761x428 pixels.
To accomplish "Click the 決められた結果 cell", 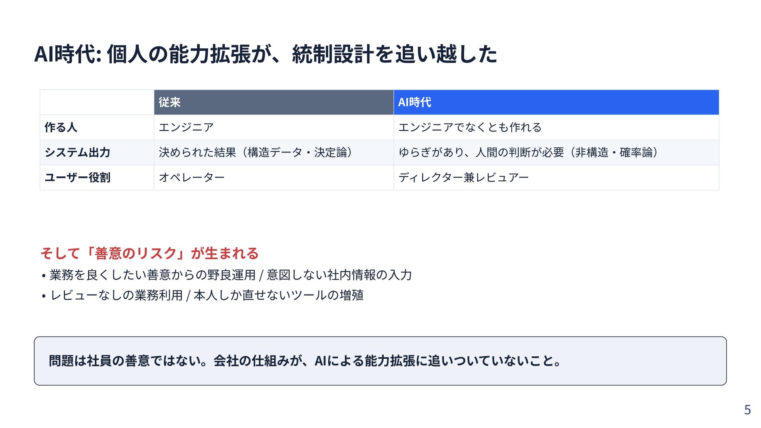I will (x=274, y=153).
